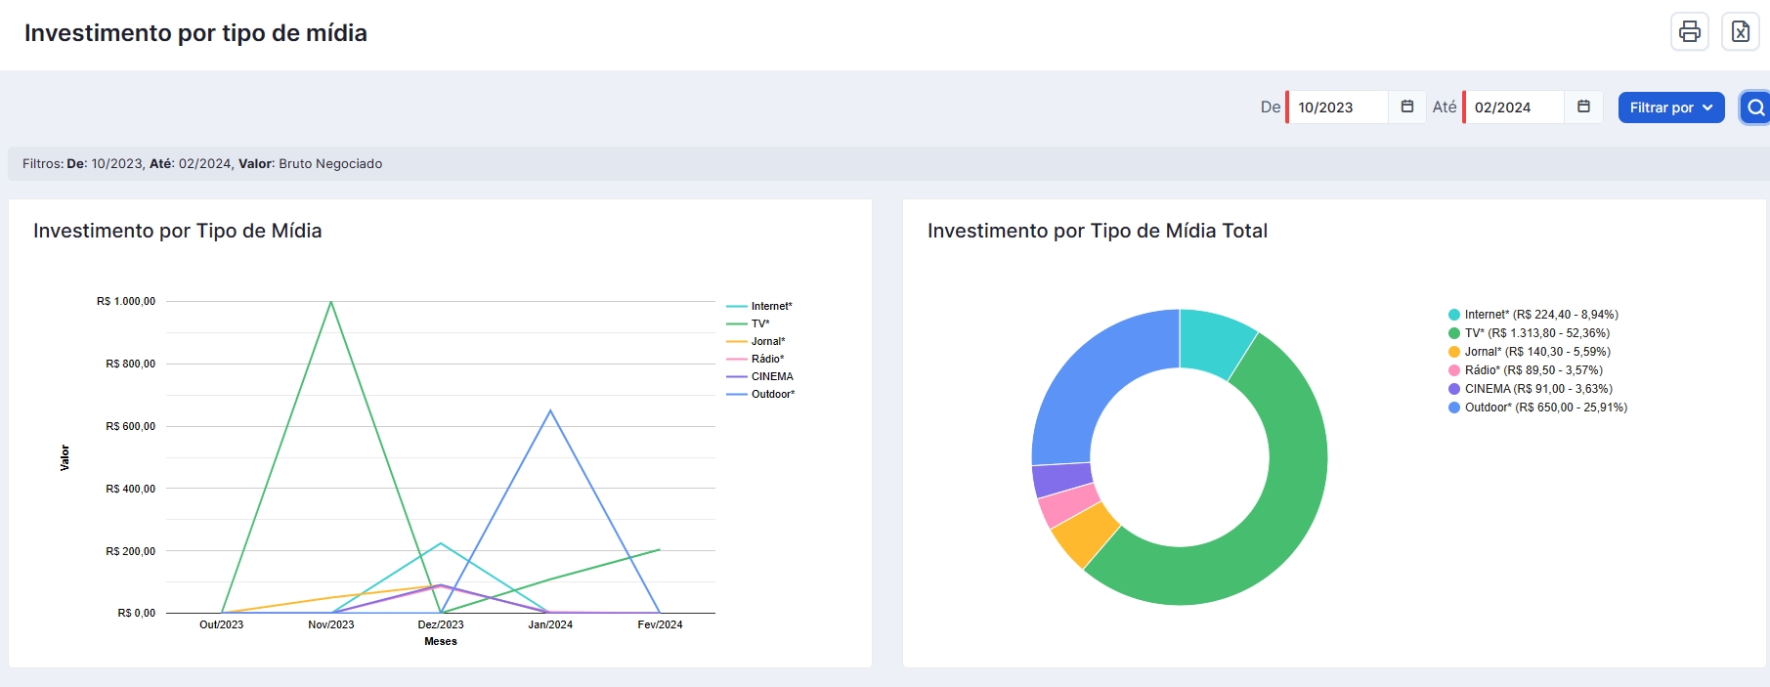1770x687 pixels.
Task: Click the green TV* entry in donut legend
Action: 1529,333
